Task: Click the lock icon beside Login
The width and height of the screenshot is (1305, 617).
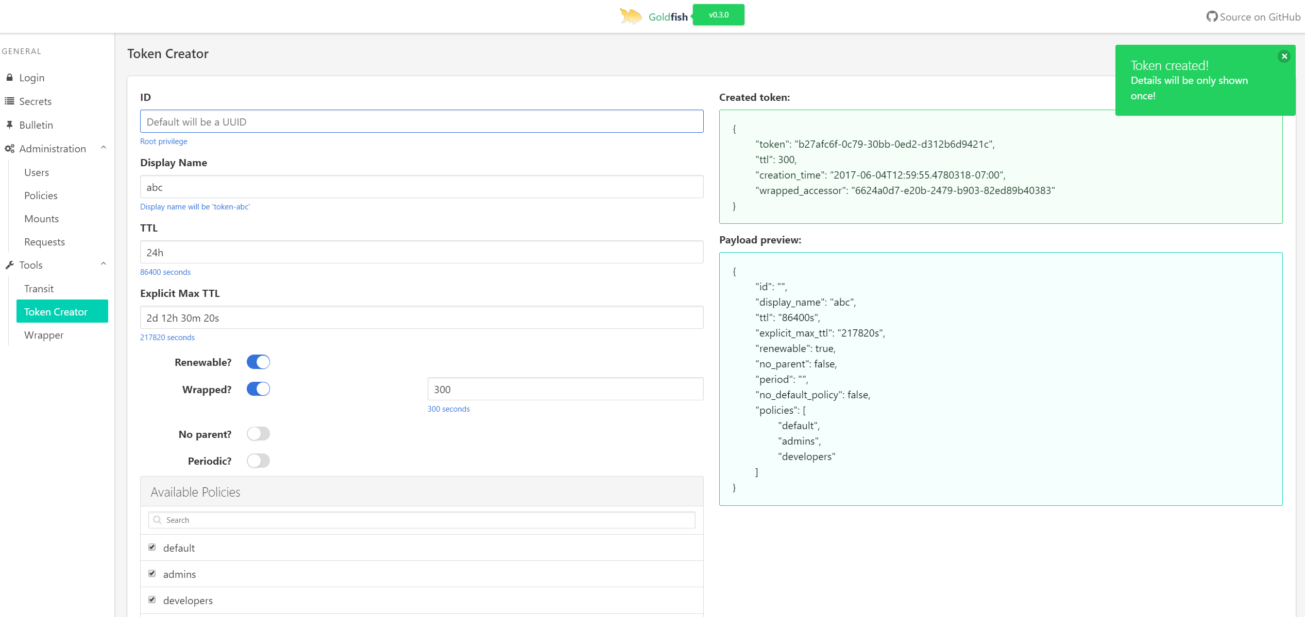Action: point(9,77)
